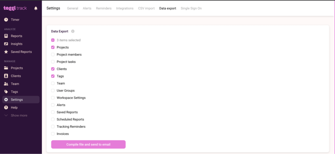The width and height of the screenshot is (335, 154).
Task: Open the Timer clock icon
Action: [x=6, y=20]
